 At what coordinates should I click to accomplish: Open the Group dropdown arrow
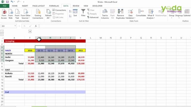pos(172,18)
